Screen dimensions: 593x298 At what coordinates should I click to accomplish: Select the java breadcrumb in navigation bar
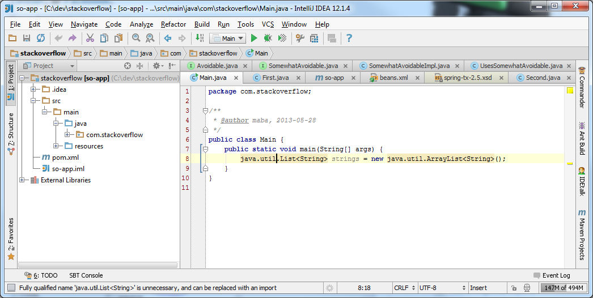141,53
